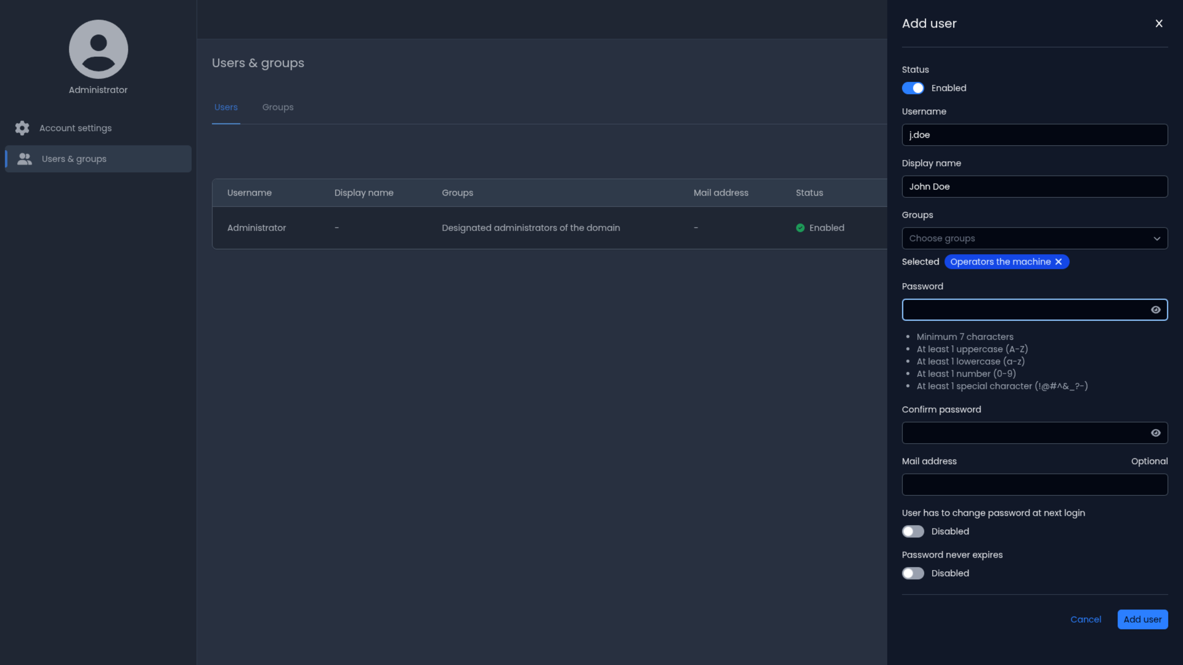The height and width of the screenshot is (665, 1183).
Task: Select the Administrator username cell
Action: click(x=256, y=228)
